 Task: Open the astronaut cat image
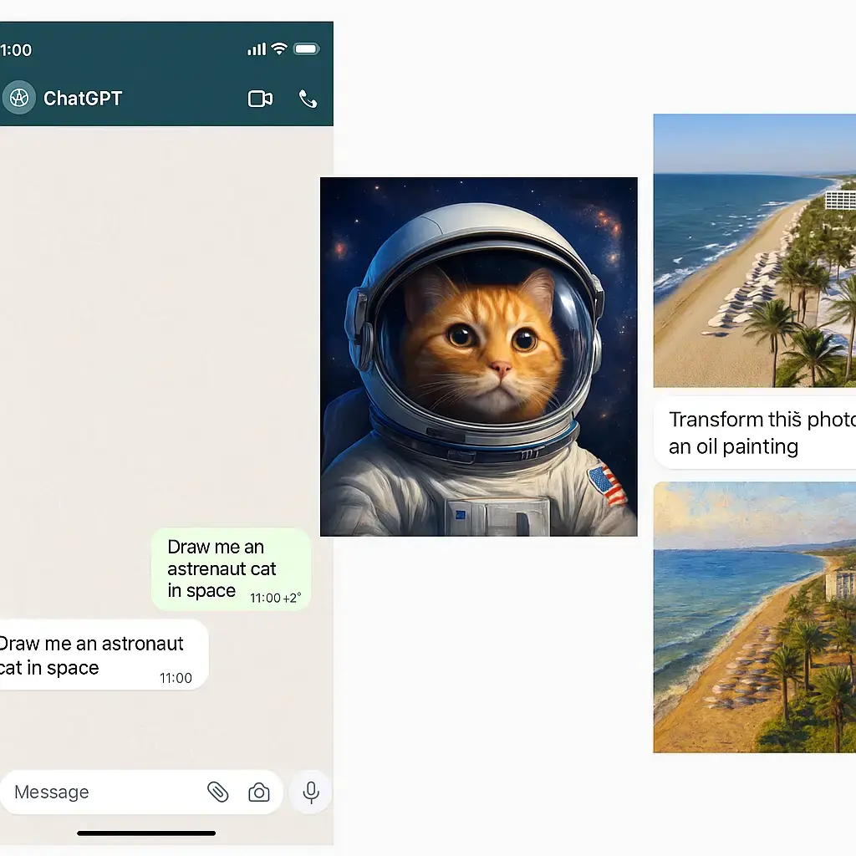[478, 356]
